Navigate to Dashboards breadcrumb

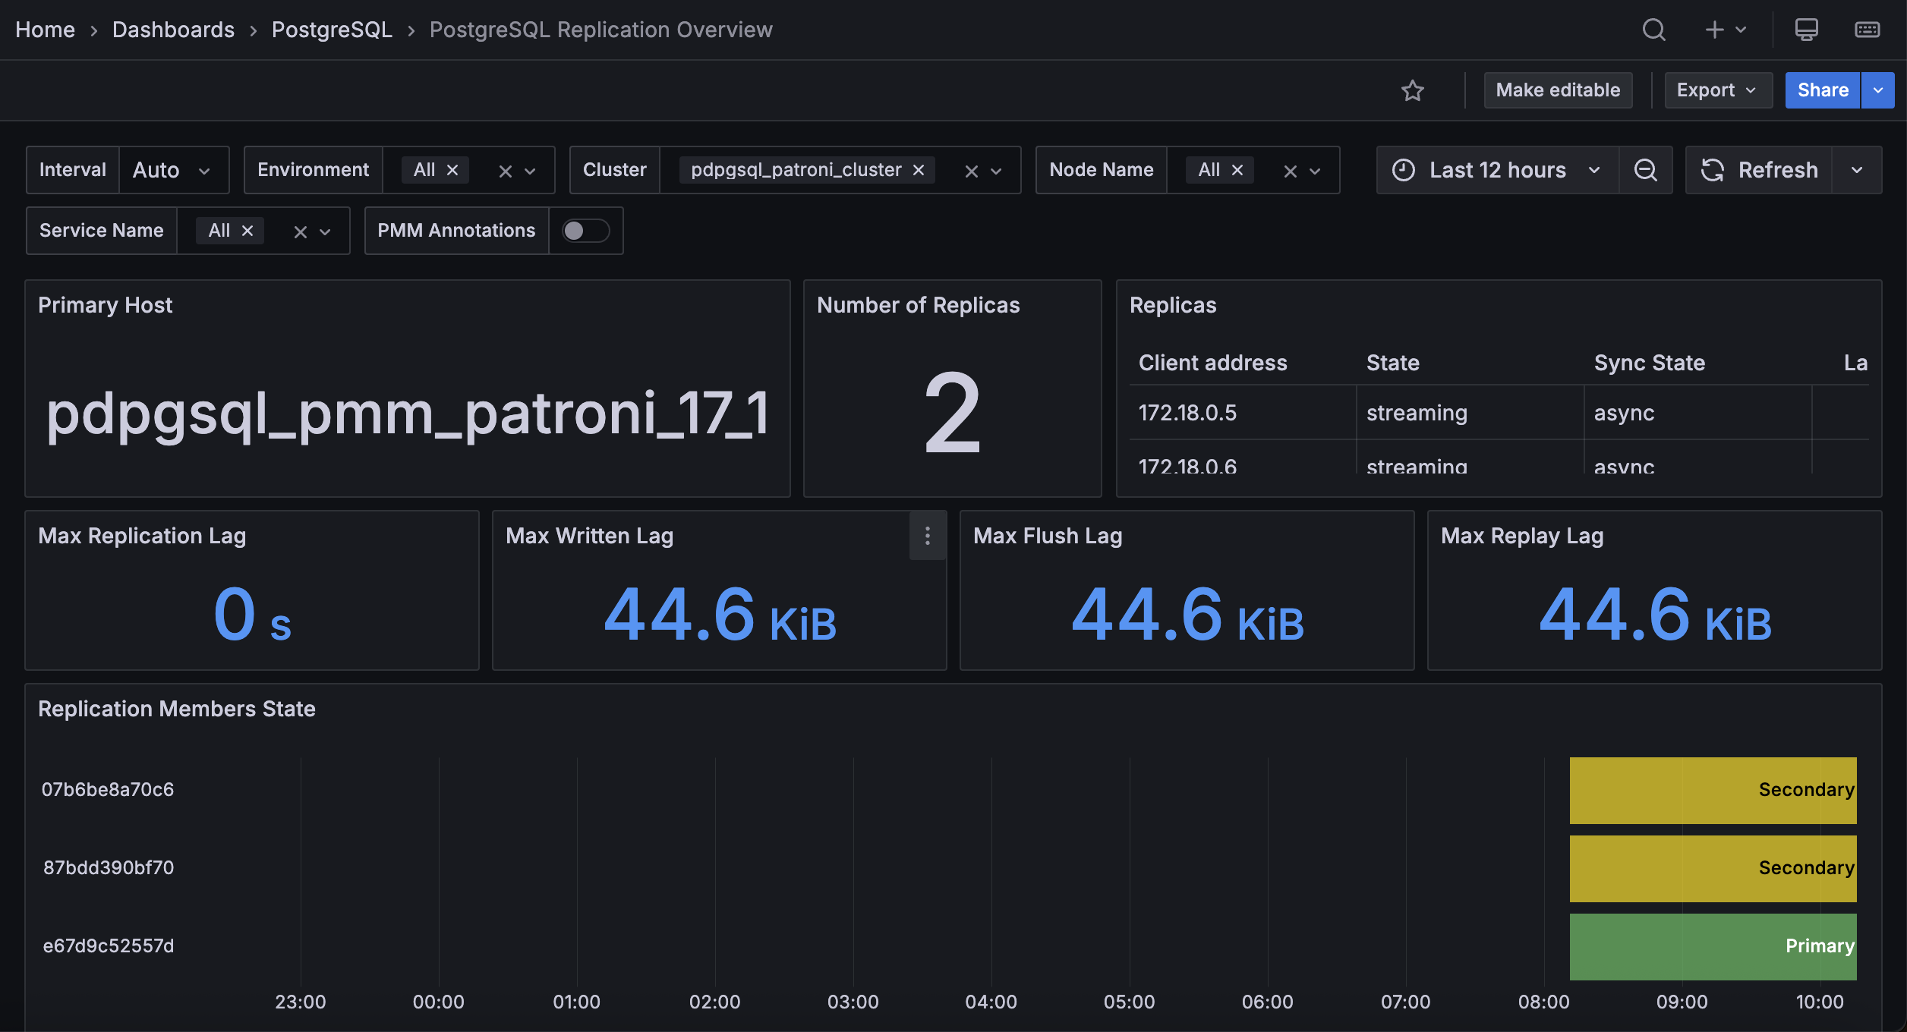pos(173,30)
